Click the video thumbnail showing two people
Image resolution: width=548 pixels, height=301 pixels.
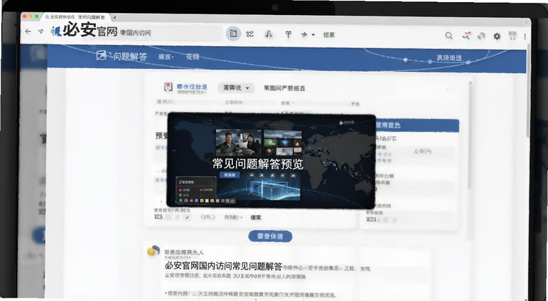tap(238, 142)
